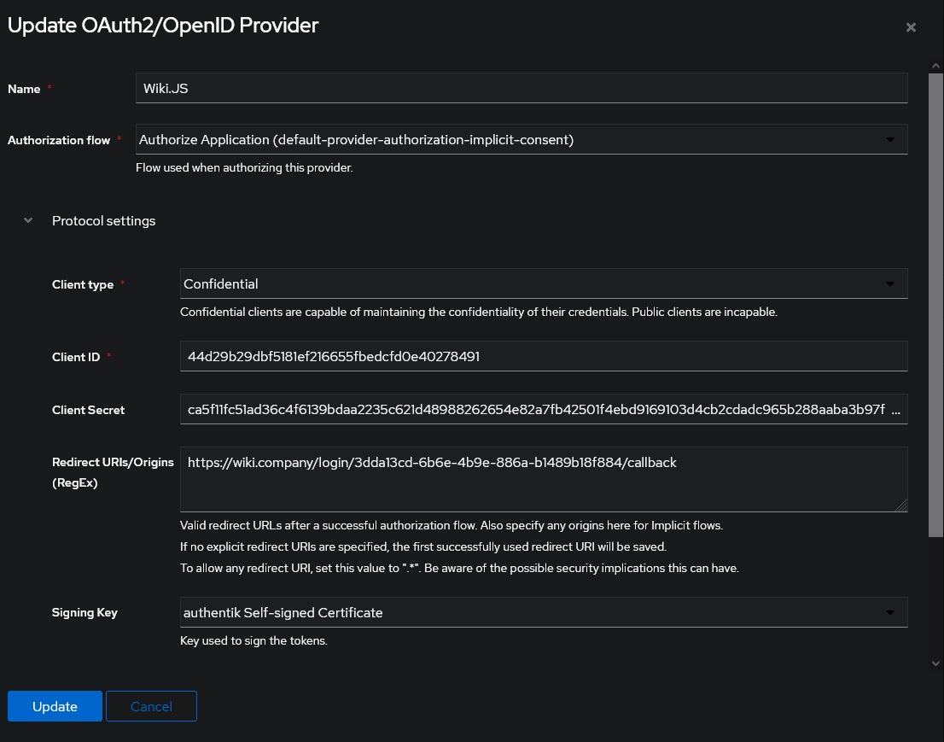The height and width of the screenshot is (742, 944).
Task: Click the Name field containing Wiki.JS
Action: click(x=521, y=88)
